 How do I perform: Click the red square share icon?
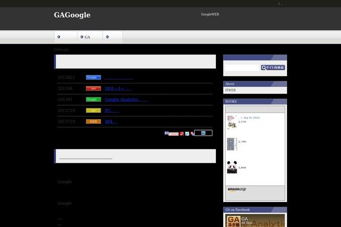click(182, 134)
